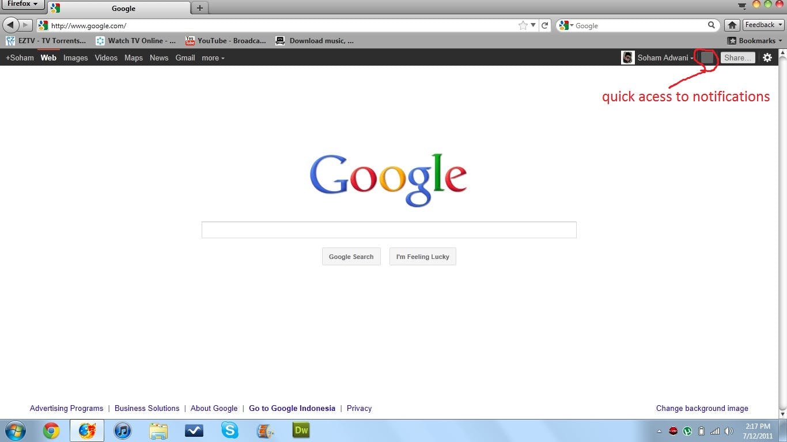Open Skype from the taskbar
This screenshot has width=787, height=442.
230,430
